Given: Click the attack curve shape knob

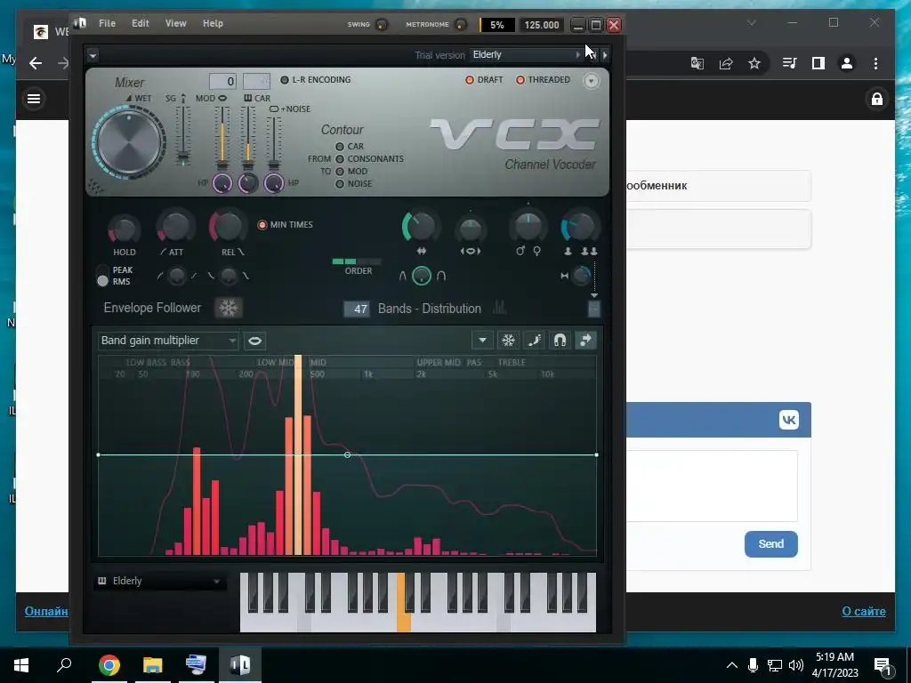Looking at the screenshot, I should pyautogui.click(x=176, y=276).
